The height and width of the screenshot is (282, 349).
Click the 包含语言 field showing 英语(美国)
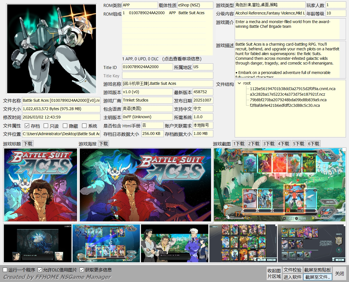[147, 109]
